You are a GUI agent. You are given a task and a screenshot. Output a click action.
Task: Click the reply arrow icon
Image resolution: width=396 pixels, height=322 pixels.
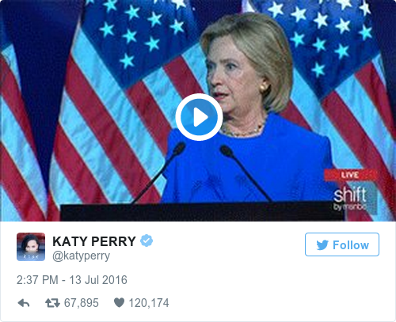24,303
